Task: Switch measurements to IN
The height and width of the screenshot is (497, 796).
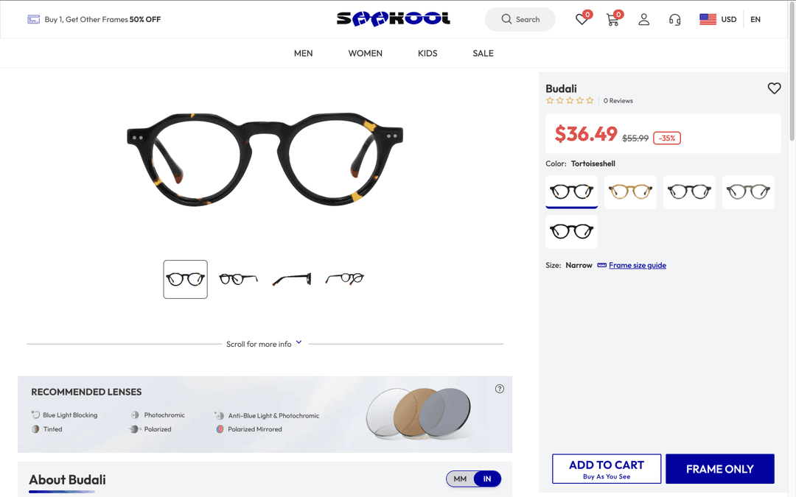Action: coord(487,479)
